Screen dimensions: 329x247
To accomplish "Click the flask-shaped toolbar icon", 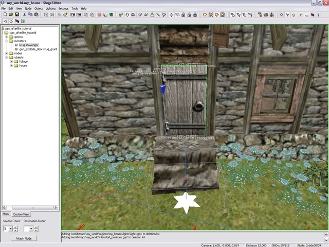I will [152, 15].
